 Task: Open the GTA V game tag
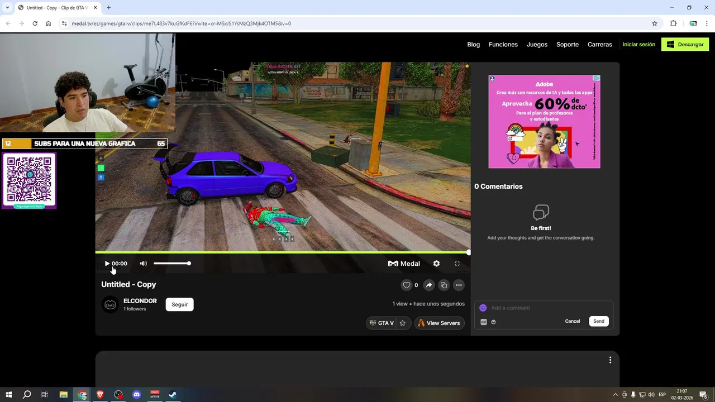pyautogui.click(x=382, y=323)
